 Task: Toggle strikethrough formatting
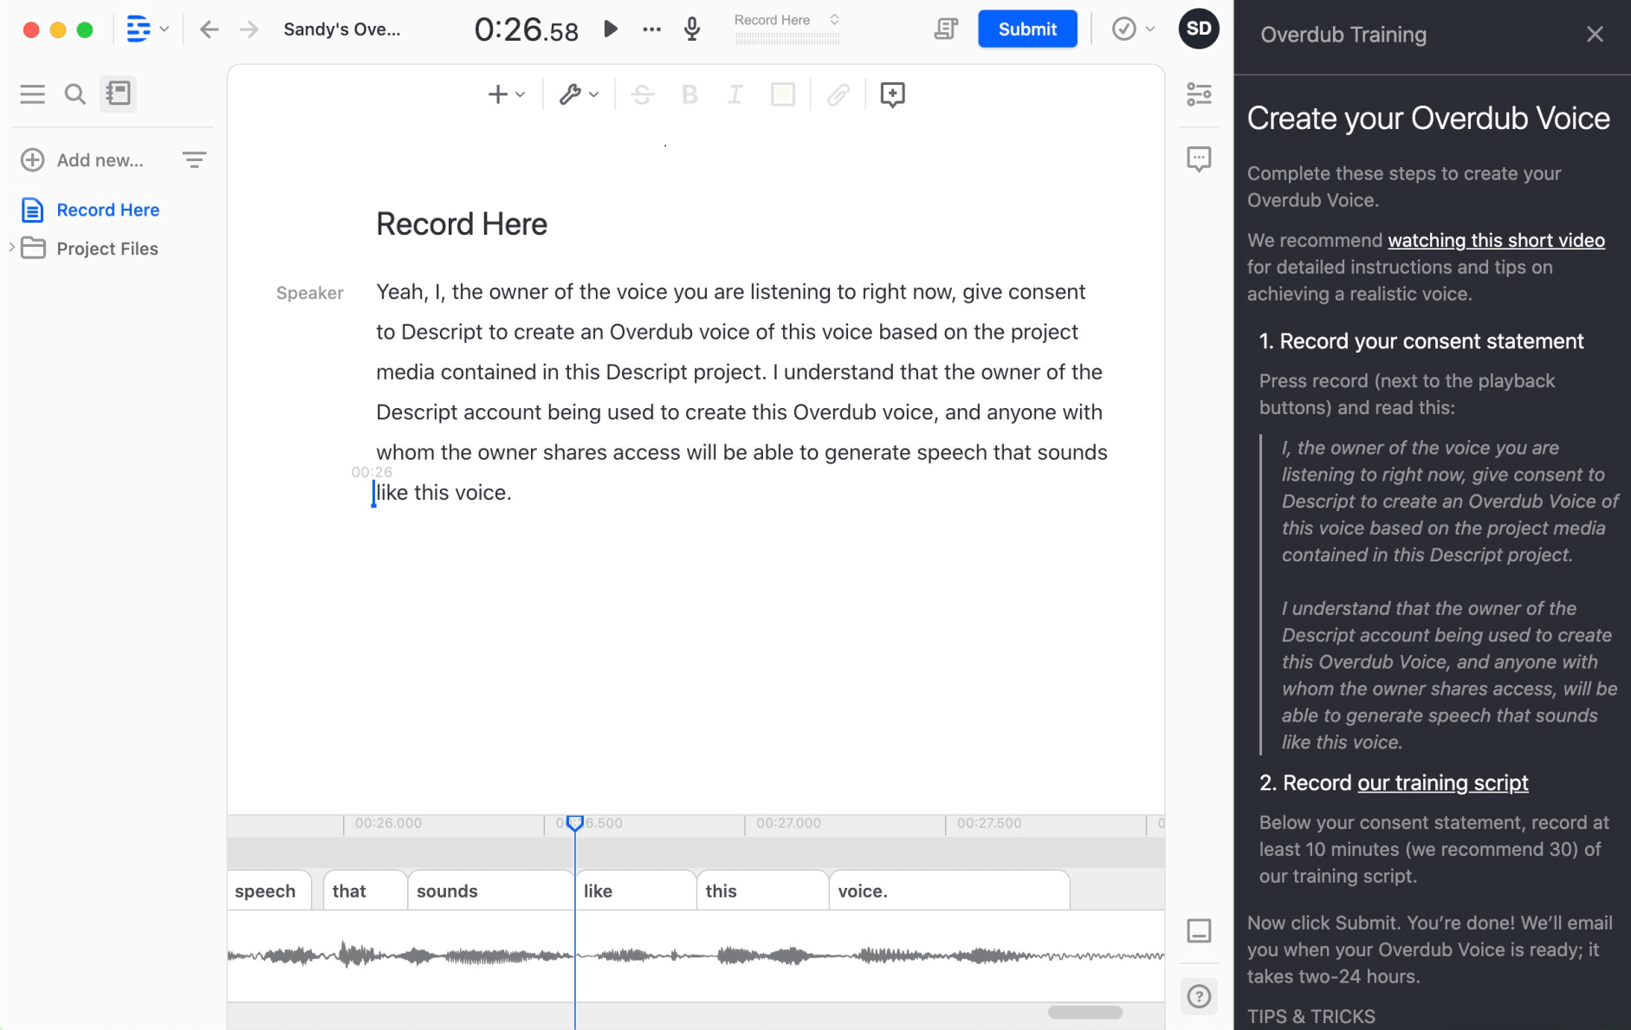click(x=642, y=94)
